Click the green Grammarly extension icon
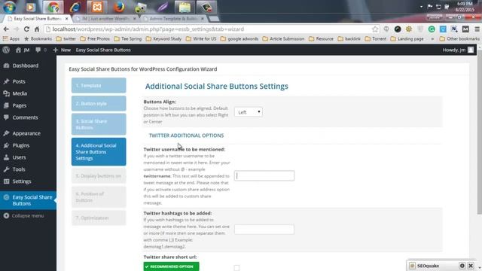Screen dimensions: 482x271 tap(432, 29)
